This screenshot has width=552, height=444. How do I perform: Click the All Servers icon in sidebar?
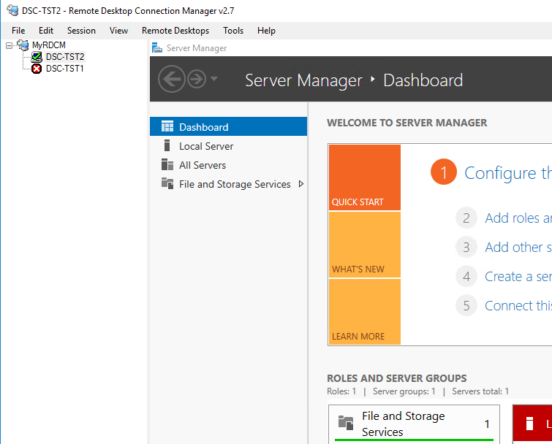[x=167, y=165]
